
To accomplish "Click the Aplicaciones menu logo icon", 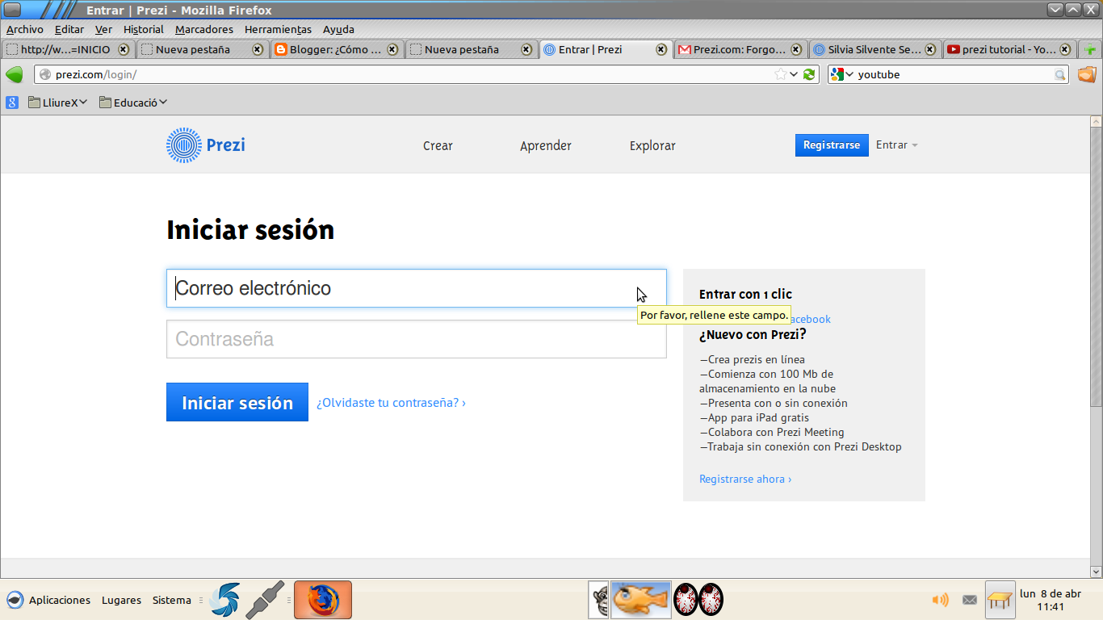I will click(15, 600).
